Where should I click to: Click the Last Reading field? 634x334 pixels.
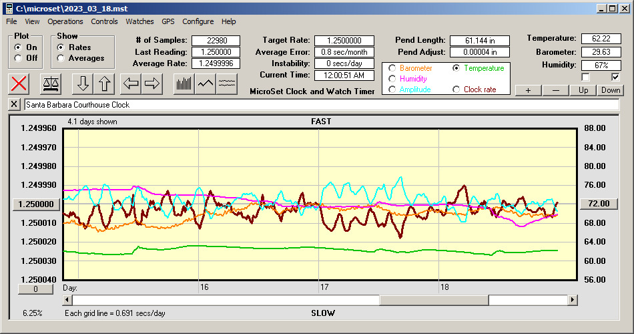pos(216,52)
